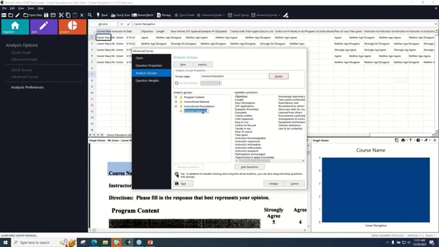Open the View menu
Screen dimensions: 439x247
21,8
